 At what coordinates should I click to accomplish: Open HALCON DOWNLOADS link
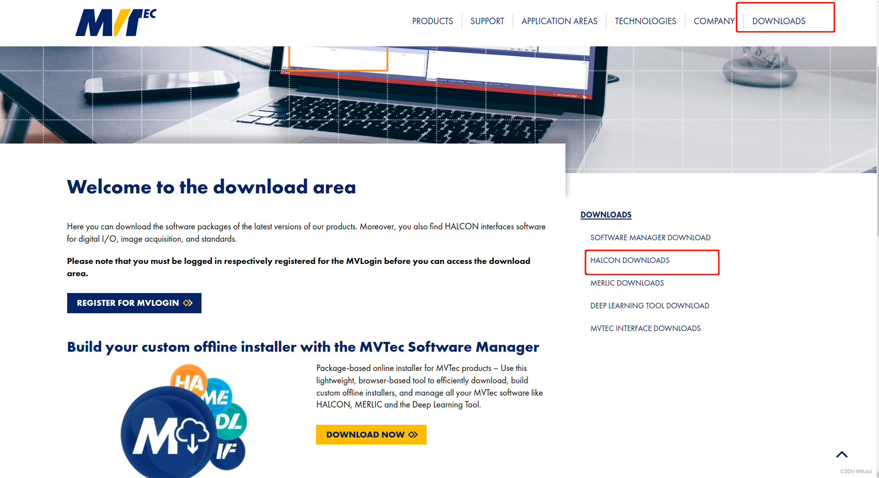tap(630, 260)
